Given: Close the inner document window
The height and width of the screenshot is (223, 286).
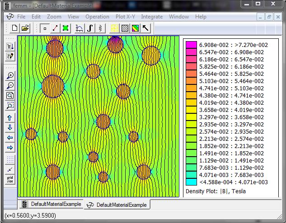Looking at the screenshot, I should pyautogui.click(x=278, y=17).
